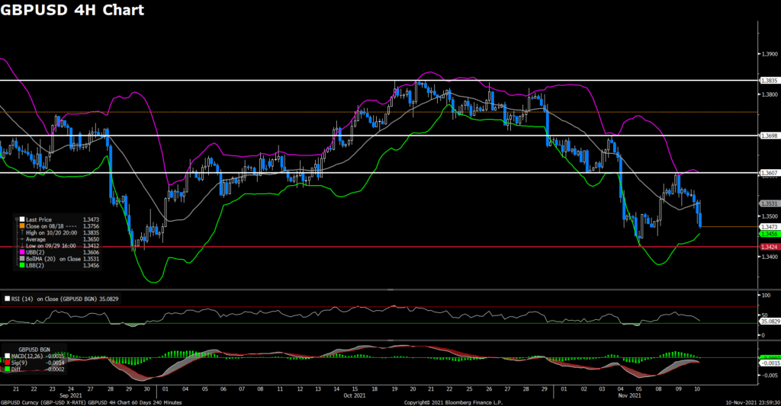Click the 1.3900 price axis label
The width and height of the screenshot is (781, 406).
pyautogui.click(x=770, y=54)
